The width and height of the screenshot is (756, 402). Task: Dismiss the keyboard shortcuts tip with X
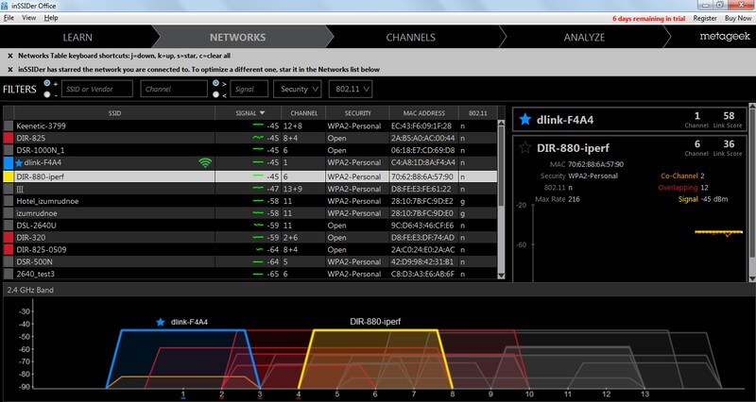[x=10, y=56]
